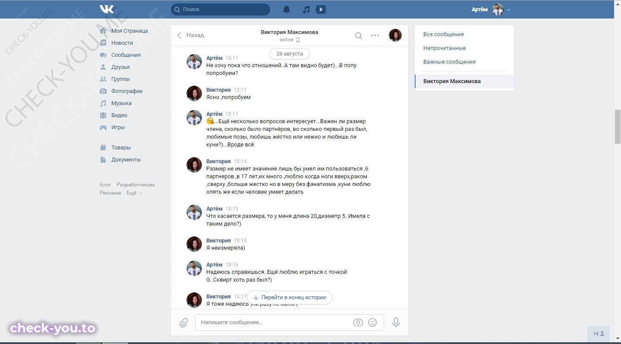The height and width of the screenshot is (344, 621).
Task: Click the file icon beside Документы
Action: (103, 160)
